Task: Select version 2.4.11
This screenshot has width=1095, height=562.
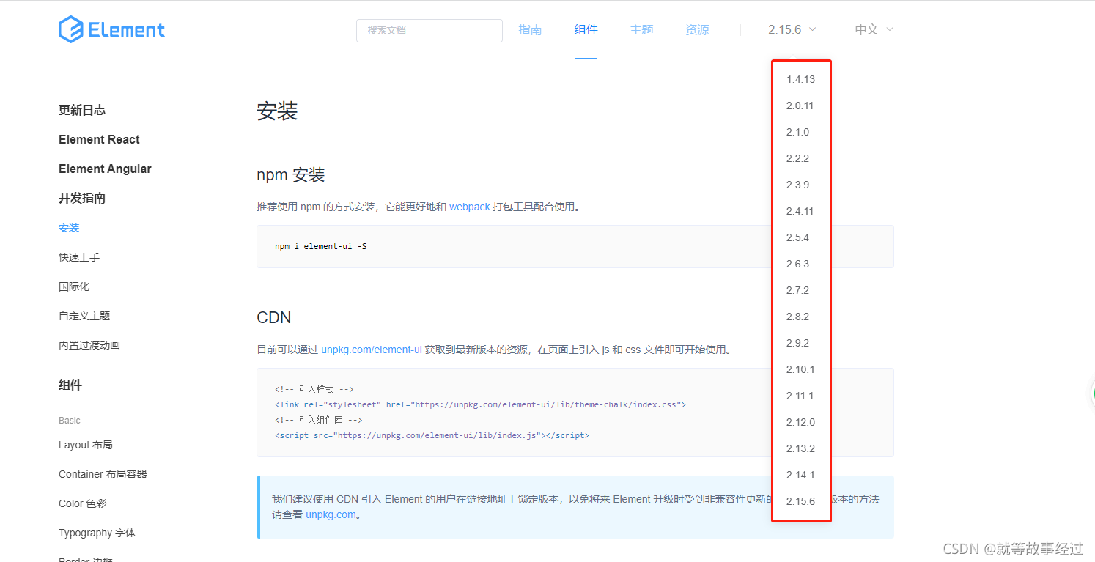Action: (x=800, y=211)
